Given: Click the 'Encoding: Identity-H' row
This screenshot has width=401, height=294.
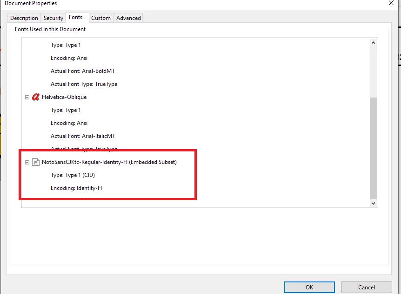Looking at the screenshot, I should [76, 188].
